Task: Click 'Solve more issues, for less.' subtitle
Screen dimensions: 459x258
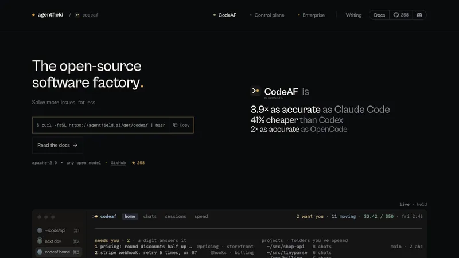Action: (64, 102)
